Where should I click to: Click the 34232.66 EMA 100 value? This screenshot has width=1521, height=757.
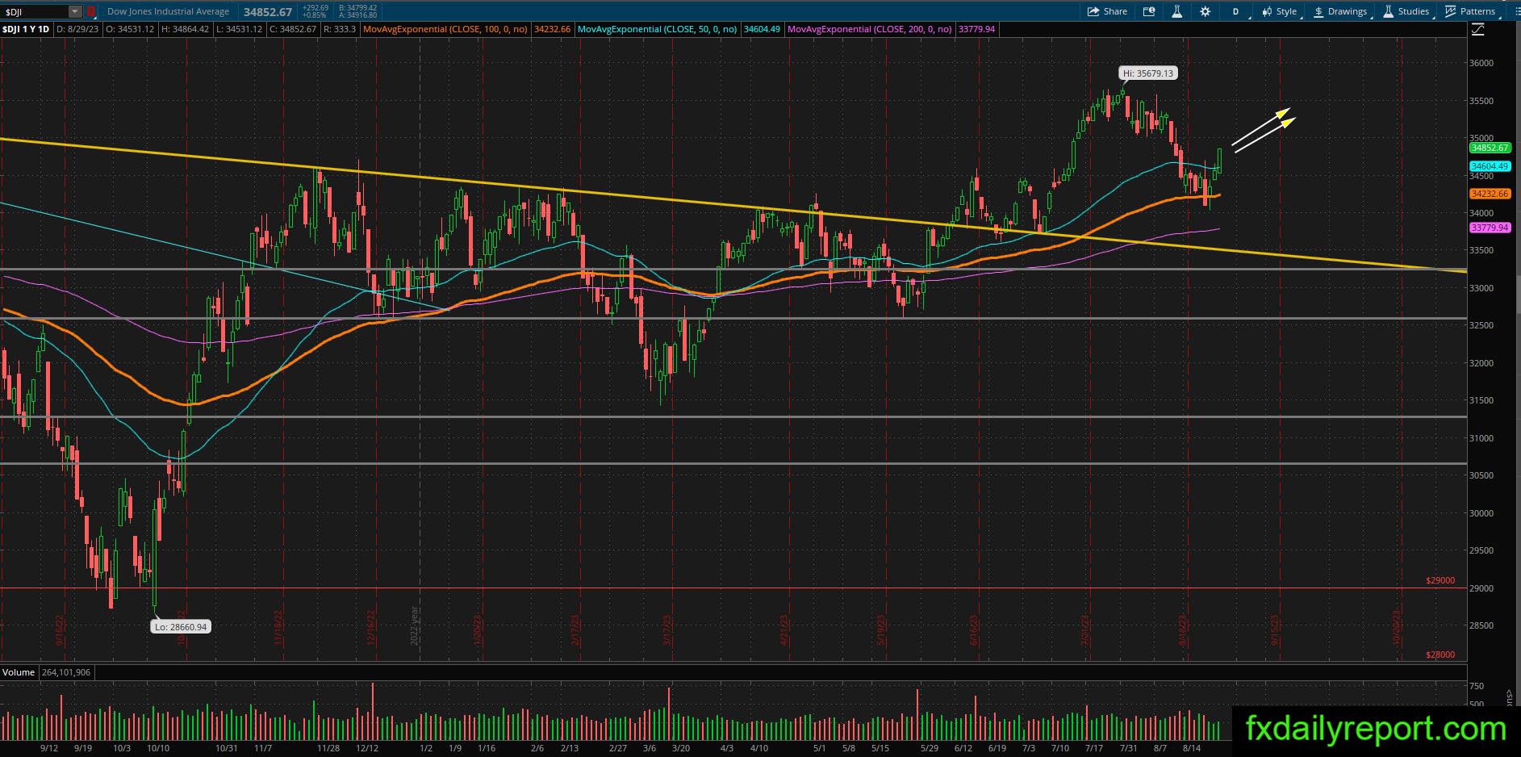pos(552,29)
